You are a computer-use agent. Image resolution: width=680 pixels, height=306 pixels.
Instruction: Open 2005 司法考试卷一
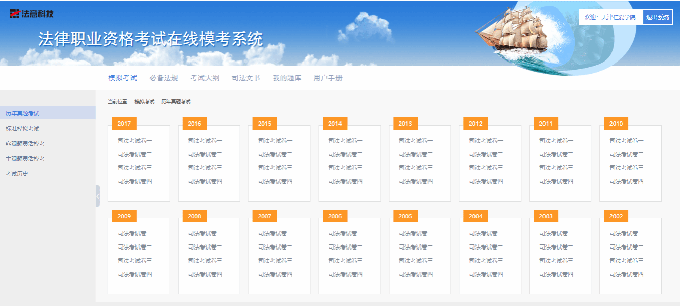[416, 233]
